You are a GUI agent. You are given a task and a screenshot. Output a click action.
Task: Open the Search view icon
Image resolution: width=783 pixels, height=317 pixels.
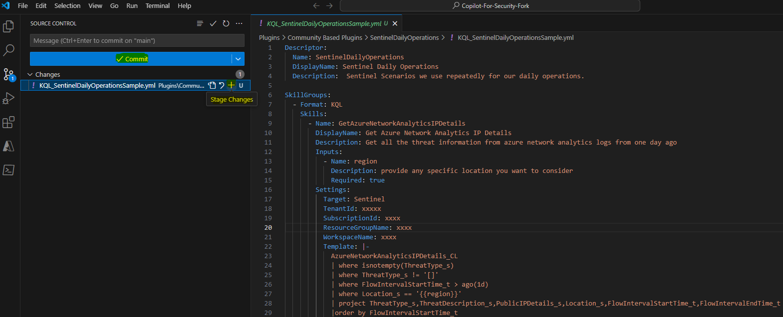click(x=8, y=50)
